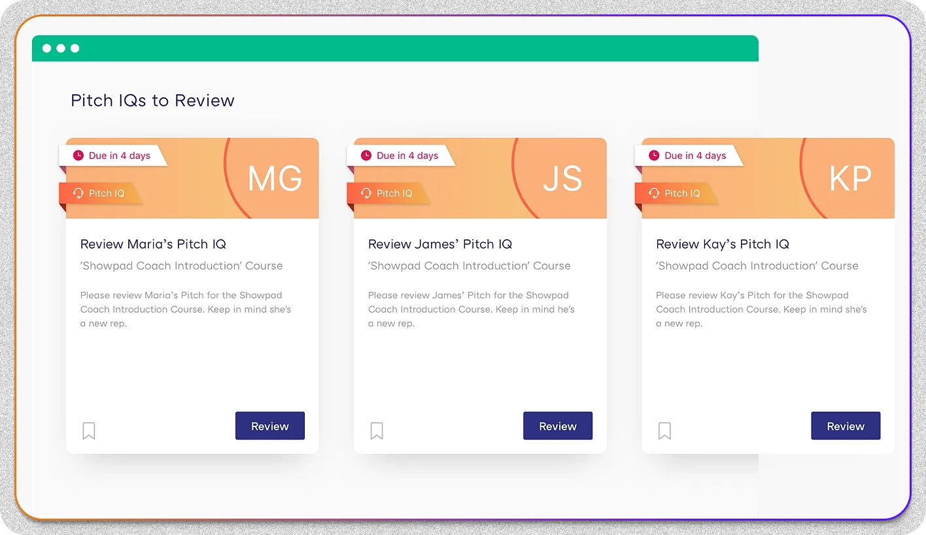Click course subtitle under James' title
The height and width of the screenshot is (535, 926).
pos(469,266)
